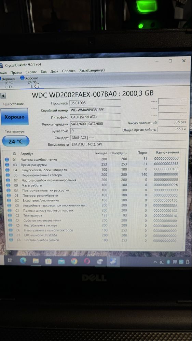192x341 pixels.
Task: Open Microsoft Edge from the taskbar
Action: tap(23, 260)
